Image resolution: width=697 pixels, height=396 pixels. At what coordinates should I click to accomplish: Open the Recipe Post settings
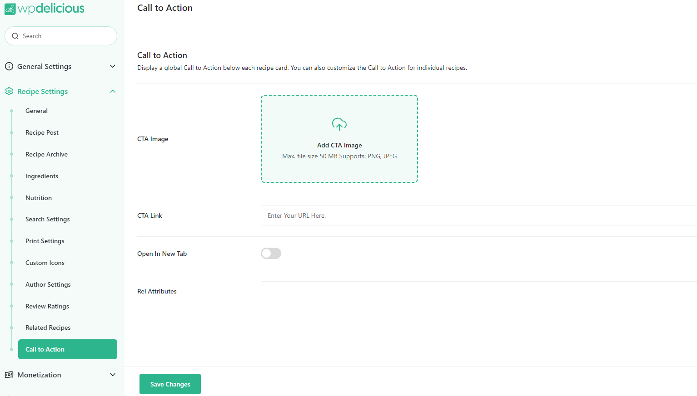(x=42, y=132)
